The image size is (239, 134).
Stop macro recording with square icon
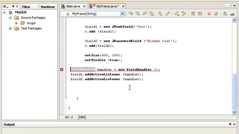[x=216, y=14]
